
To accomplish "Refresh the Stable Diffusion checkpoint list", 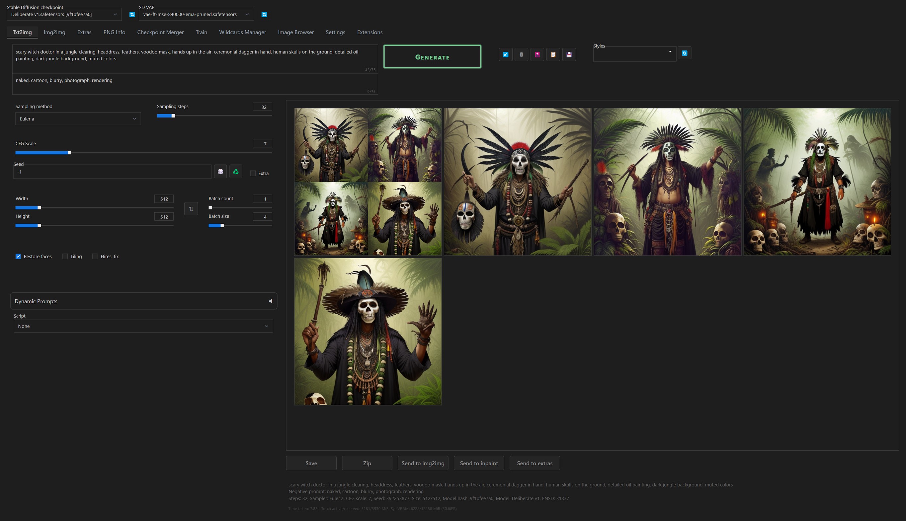I will [132, 14].
